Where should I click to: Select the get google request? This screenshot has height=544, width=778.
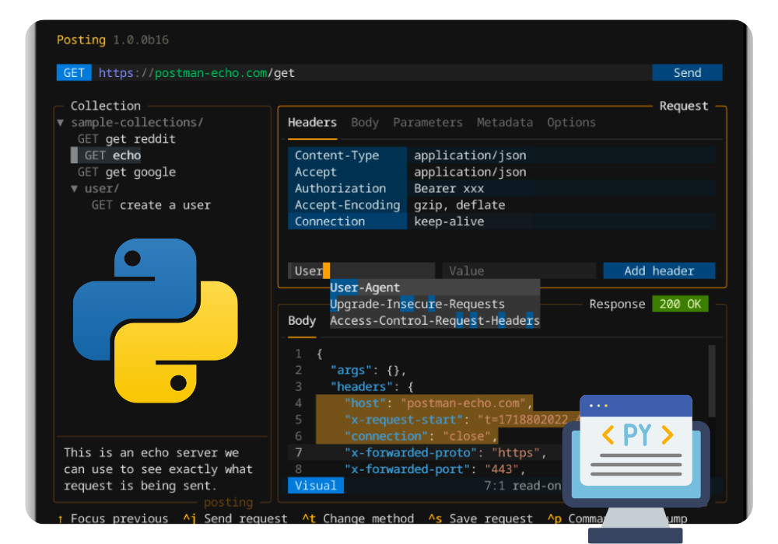[x=140, y=173]
